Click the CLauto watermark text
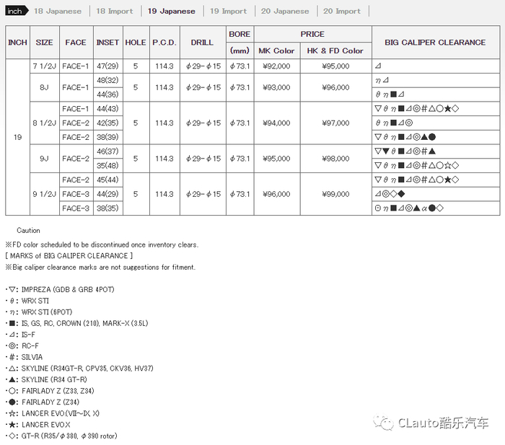The image size is (505, 445). [x=443, y=423]
